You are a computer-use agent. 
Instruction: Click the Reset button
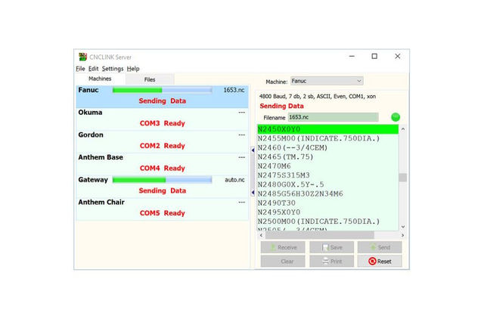(x=380, y=262)
